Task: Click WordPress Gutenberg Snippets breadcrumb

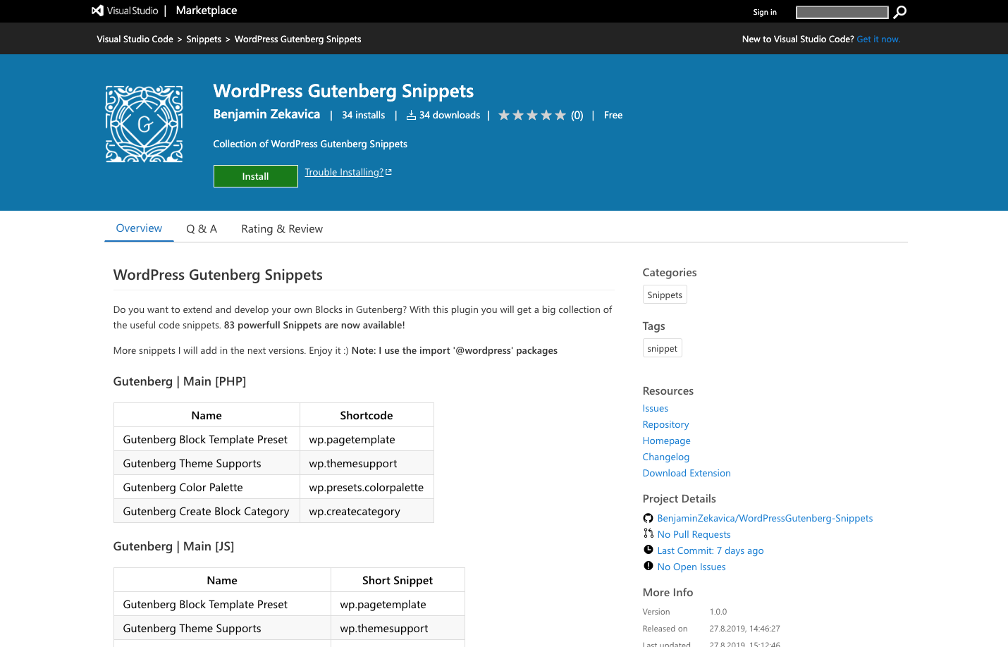Action: (x=297, y=39)
